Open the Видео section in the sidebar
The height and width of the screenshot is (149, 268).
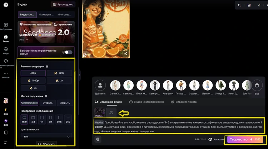click(6, 38)
